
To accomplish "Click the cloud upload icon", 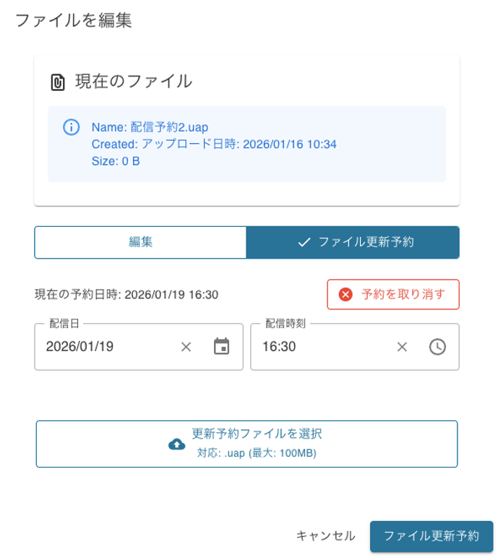I will pyautogui.click(x=176, y=444).
